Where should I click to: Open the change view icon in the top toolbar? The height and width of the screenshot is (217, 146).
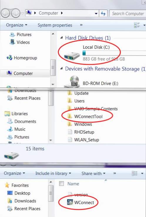tap(137, 25)
